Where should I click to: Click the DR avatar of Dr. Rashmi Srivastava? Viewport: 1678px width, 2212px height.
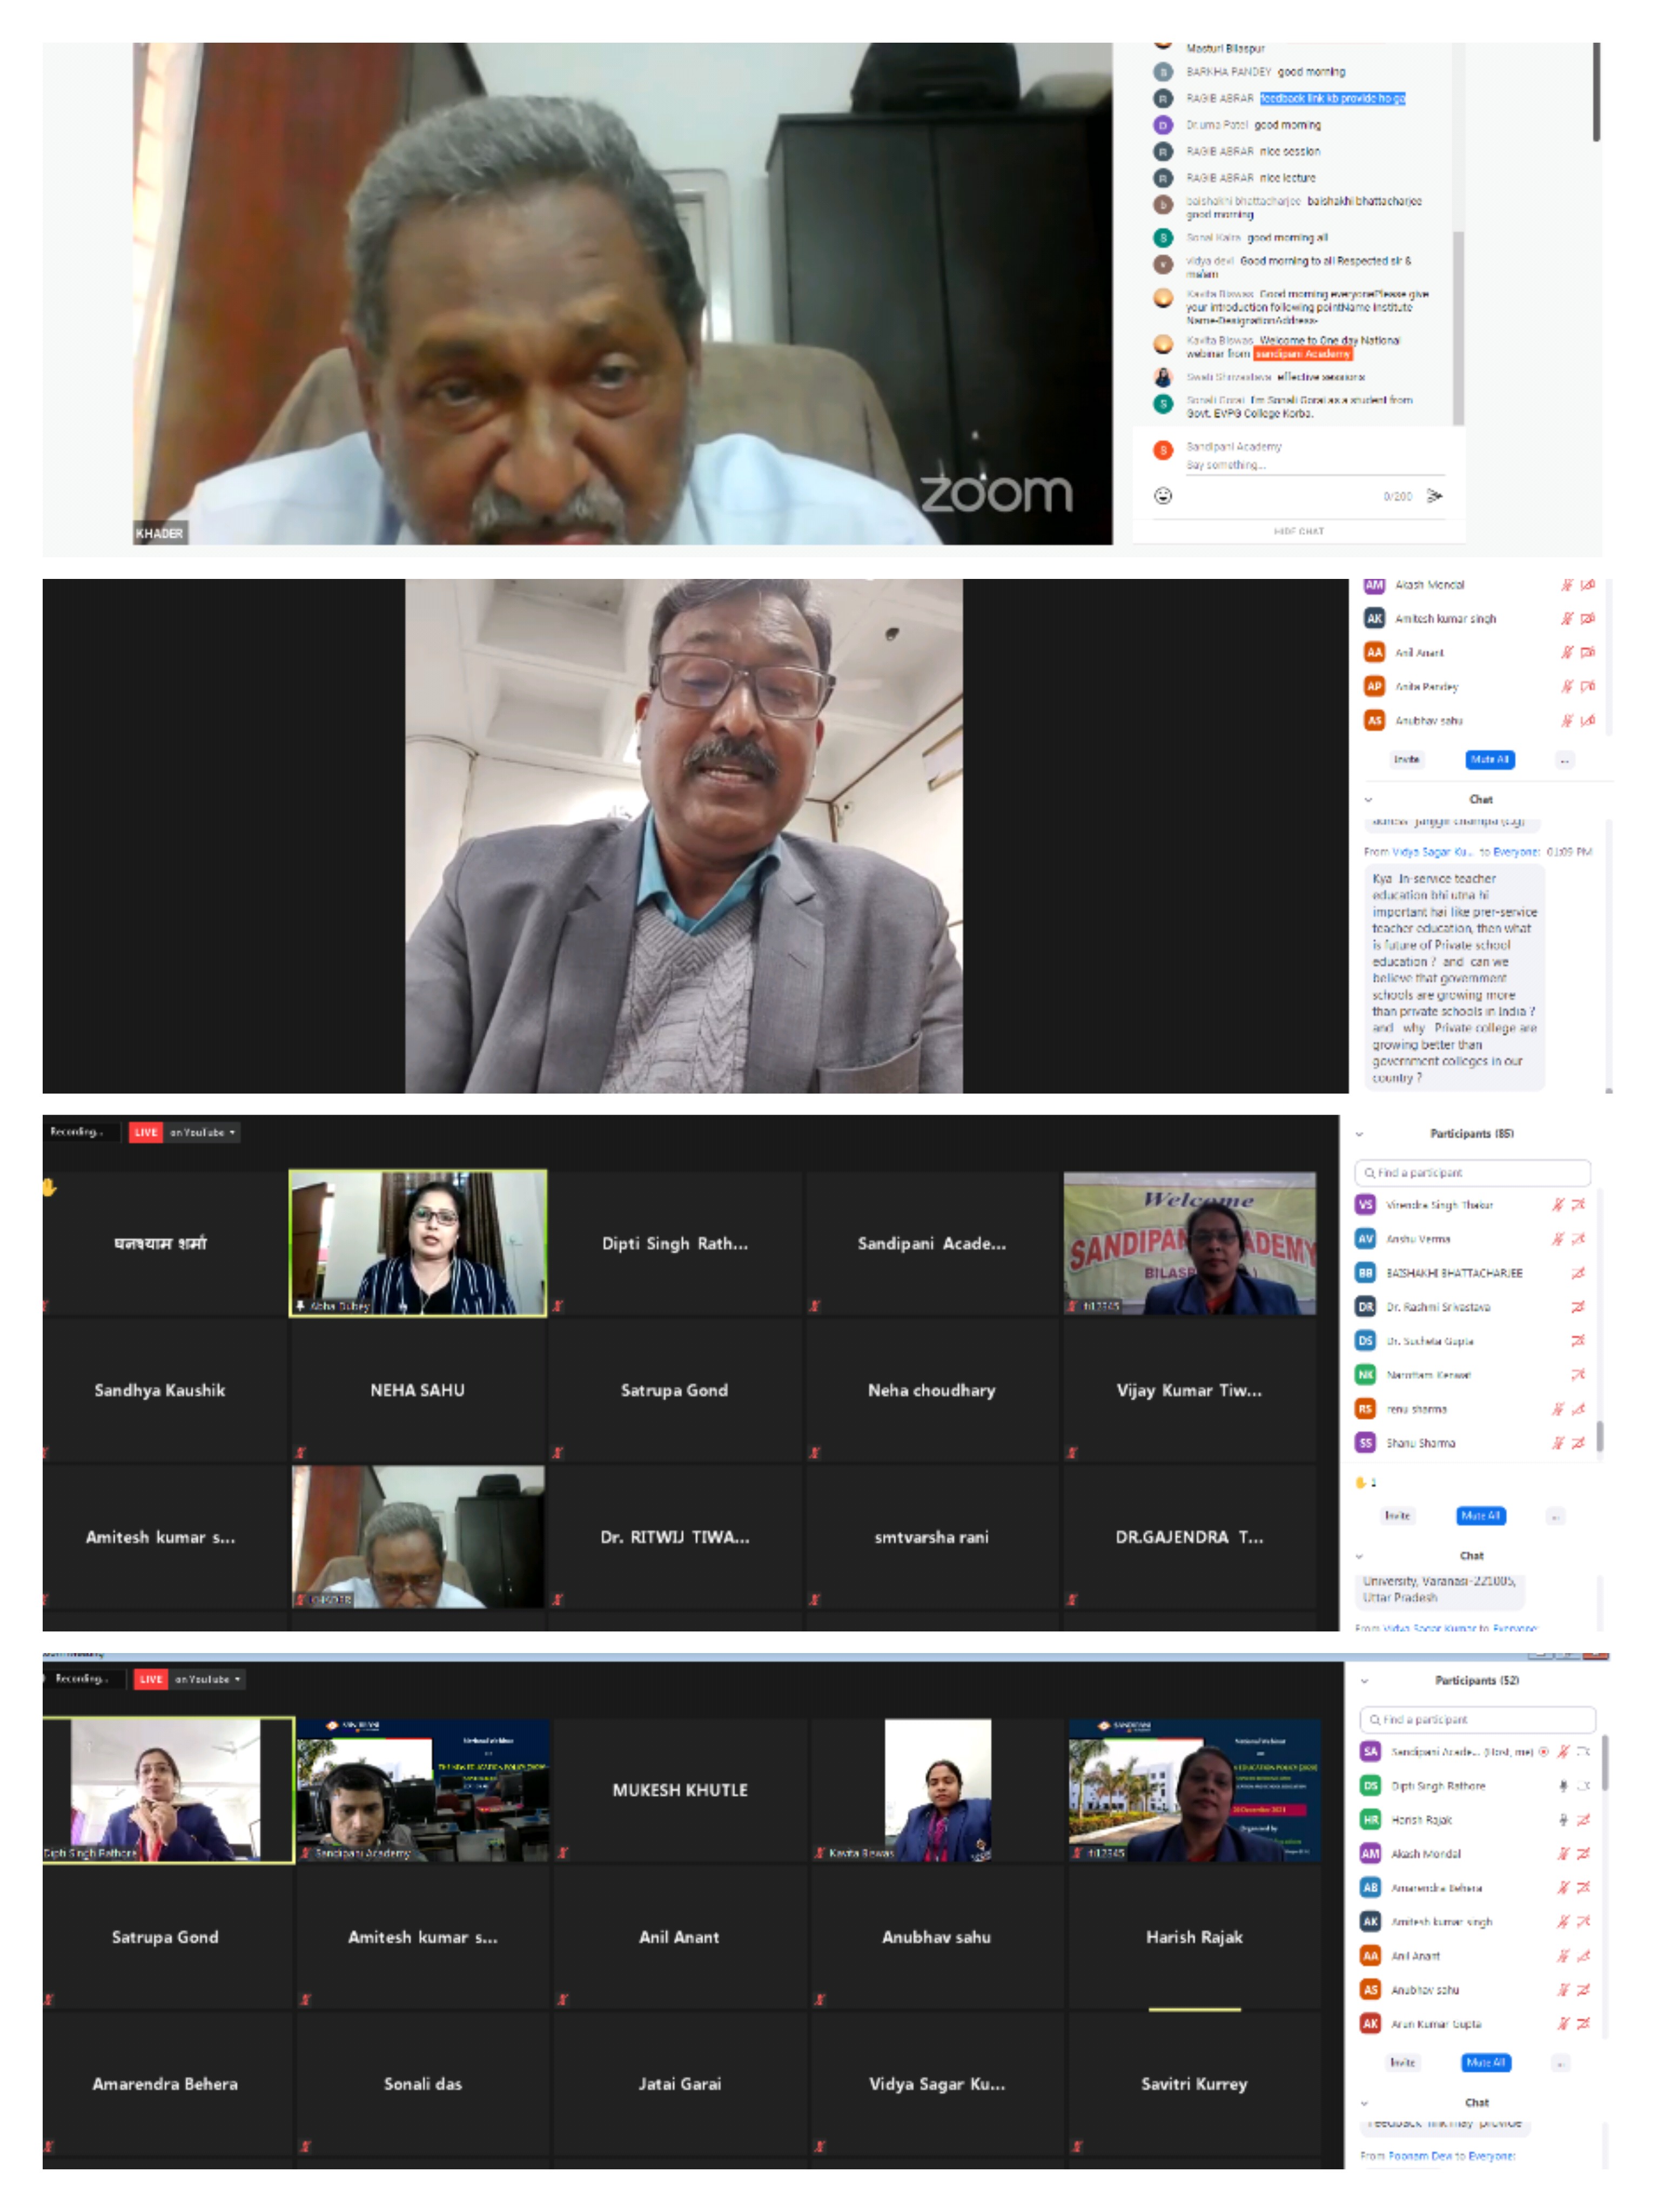1365,1306
